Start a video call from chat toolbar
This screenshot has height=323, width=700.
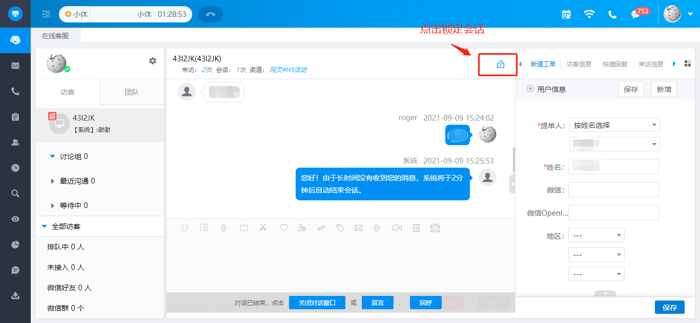point(397,228)
